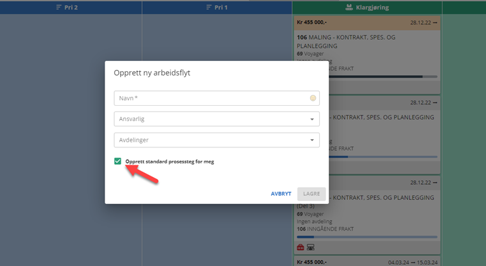Click the icon next to the red toolbox
The width and height of the screenshot is (486, 266).
coord(310,247)
